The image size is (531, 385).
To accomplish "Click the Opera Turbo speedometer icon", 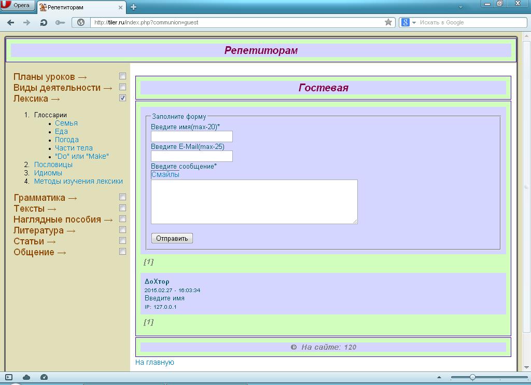I will coord(44,377).
